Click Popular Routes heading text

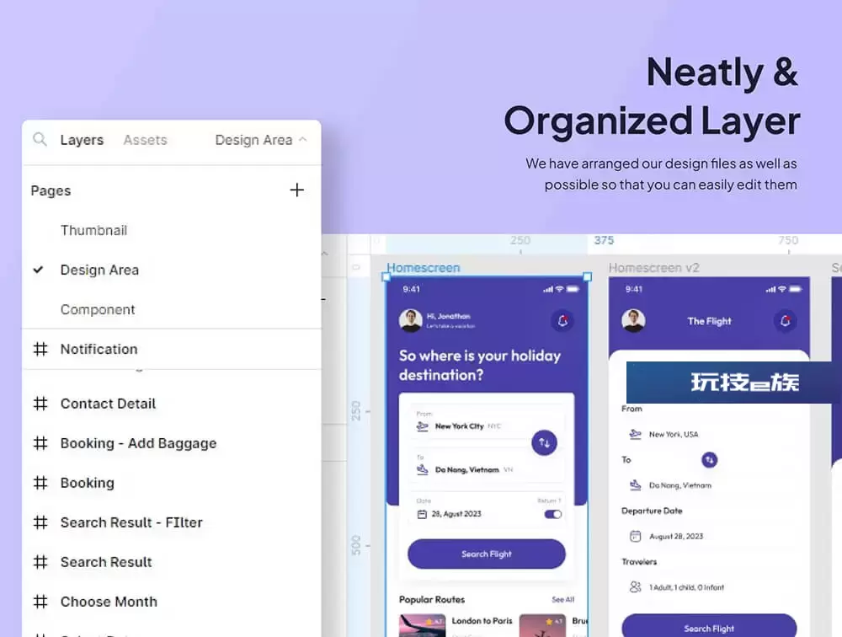(x=432, y=599)
